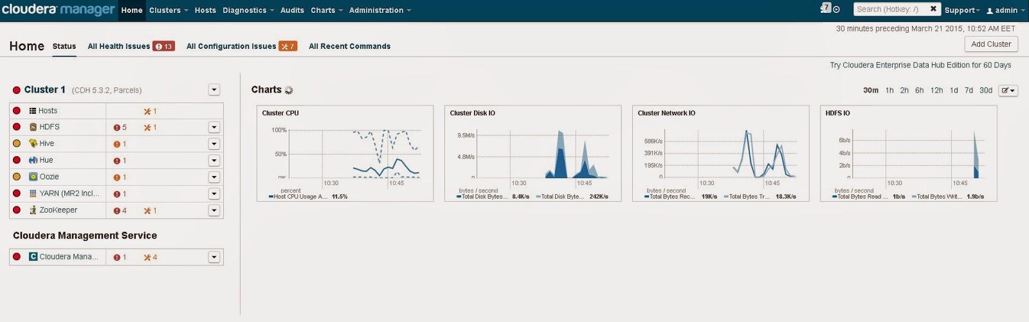The width and height of the screenshot is (1029, 322).
Task: Click the Cloudera Management health issue indicator
Action: [x=120, y=258]
